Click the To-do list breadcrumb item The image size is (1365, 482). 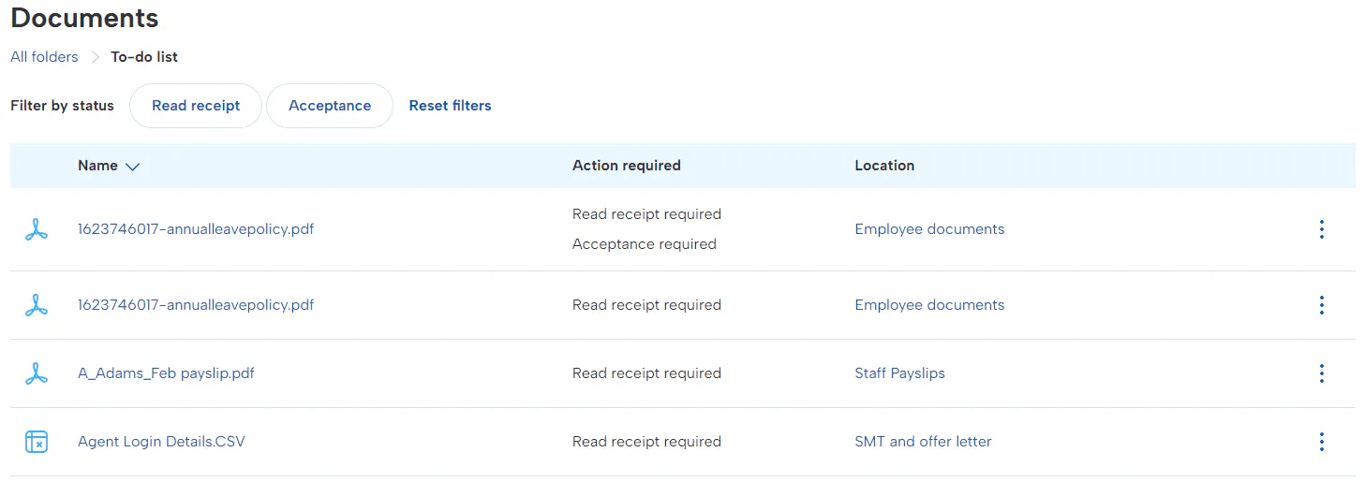(x=144, y=57)
